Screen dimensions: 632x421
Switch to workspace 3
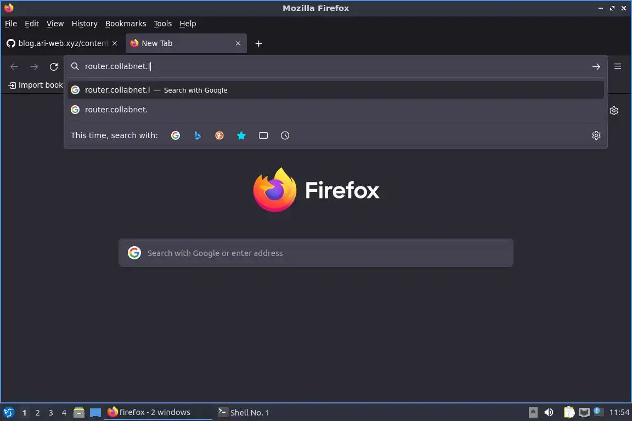[51, 413]
